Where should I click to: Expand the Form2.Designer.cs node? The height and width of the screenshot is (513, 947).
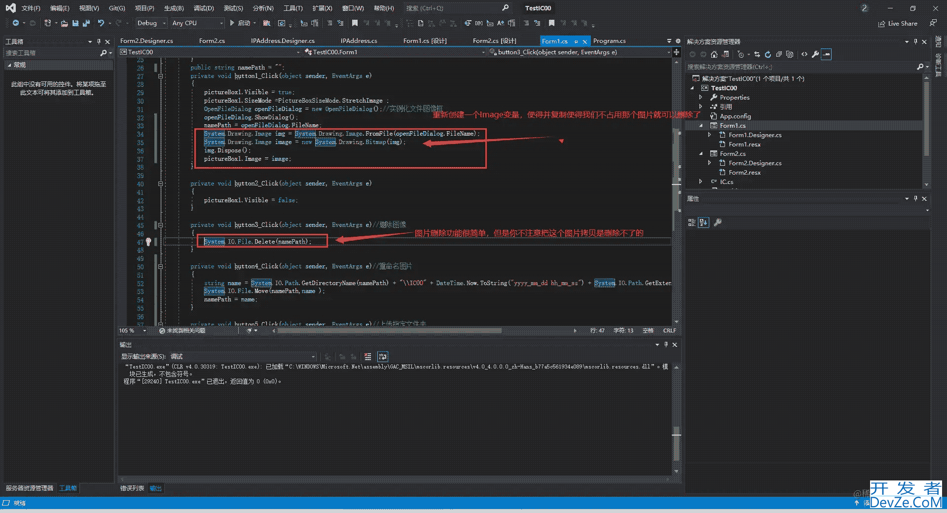(710, 163)
